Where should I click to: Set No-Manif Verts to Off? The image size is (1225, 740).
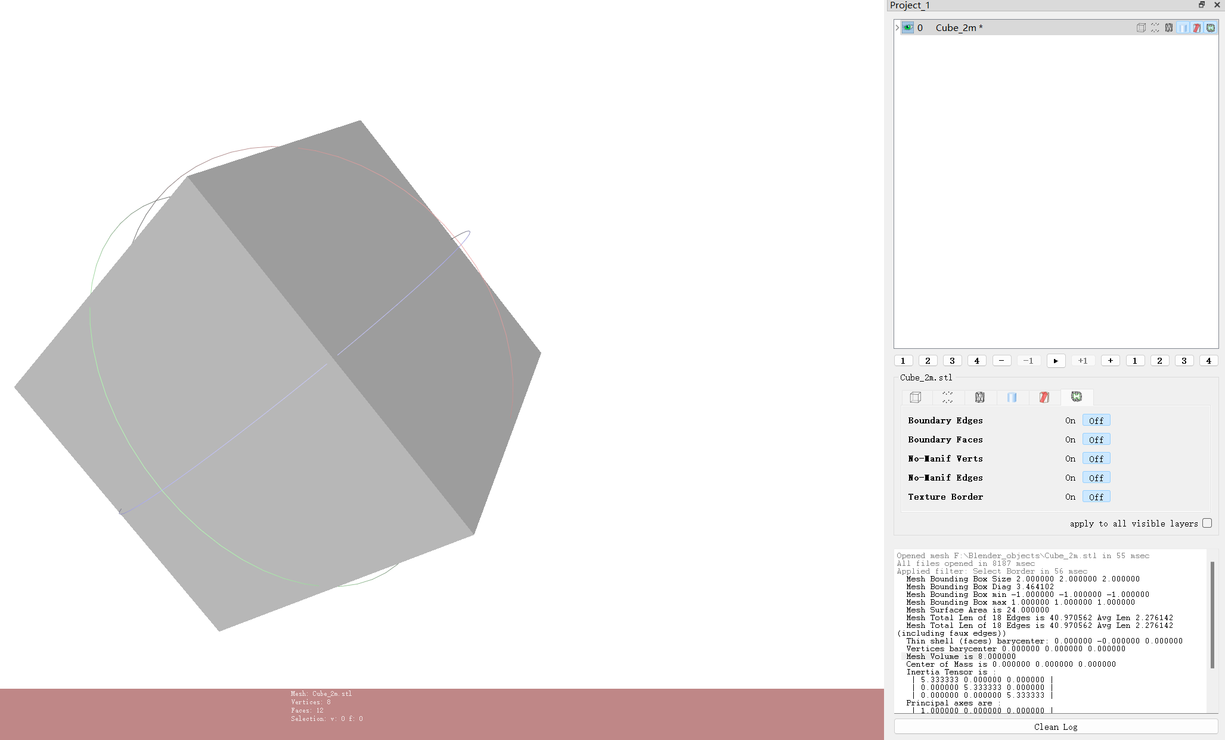pyautogui.click(x=1096, y=459)
